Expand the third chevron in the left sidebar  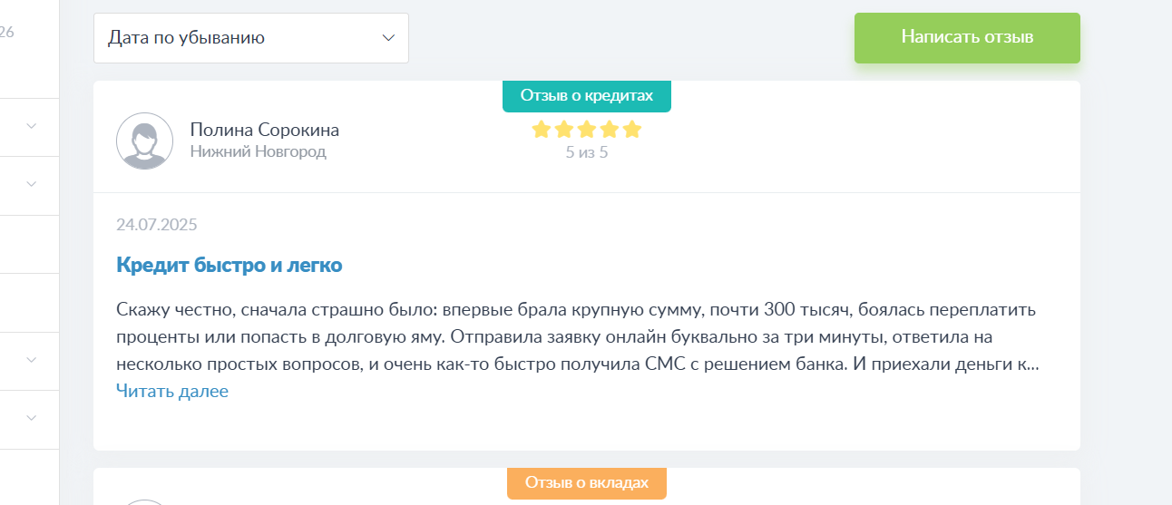coord(32,359)
